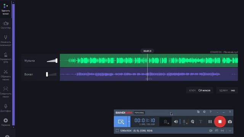This screenshot has width=244, height=137.
Task: Click Bandicam speaker sound icon
Action: (176, 122)
